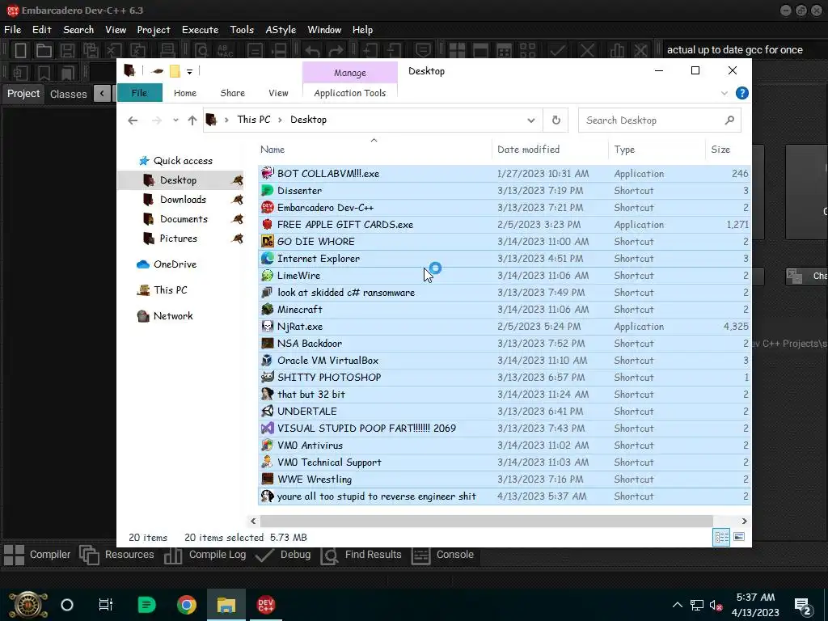Select SHITTY PHOTOSHOP shortcut icon
The height and width of the screenshot is (621, 828).
267,377
